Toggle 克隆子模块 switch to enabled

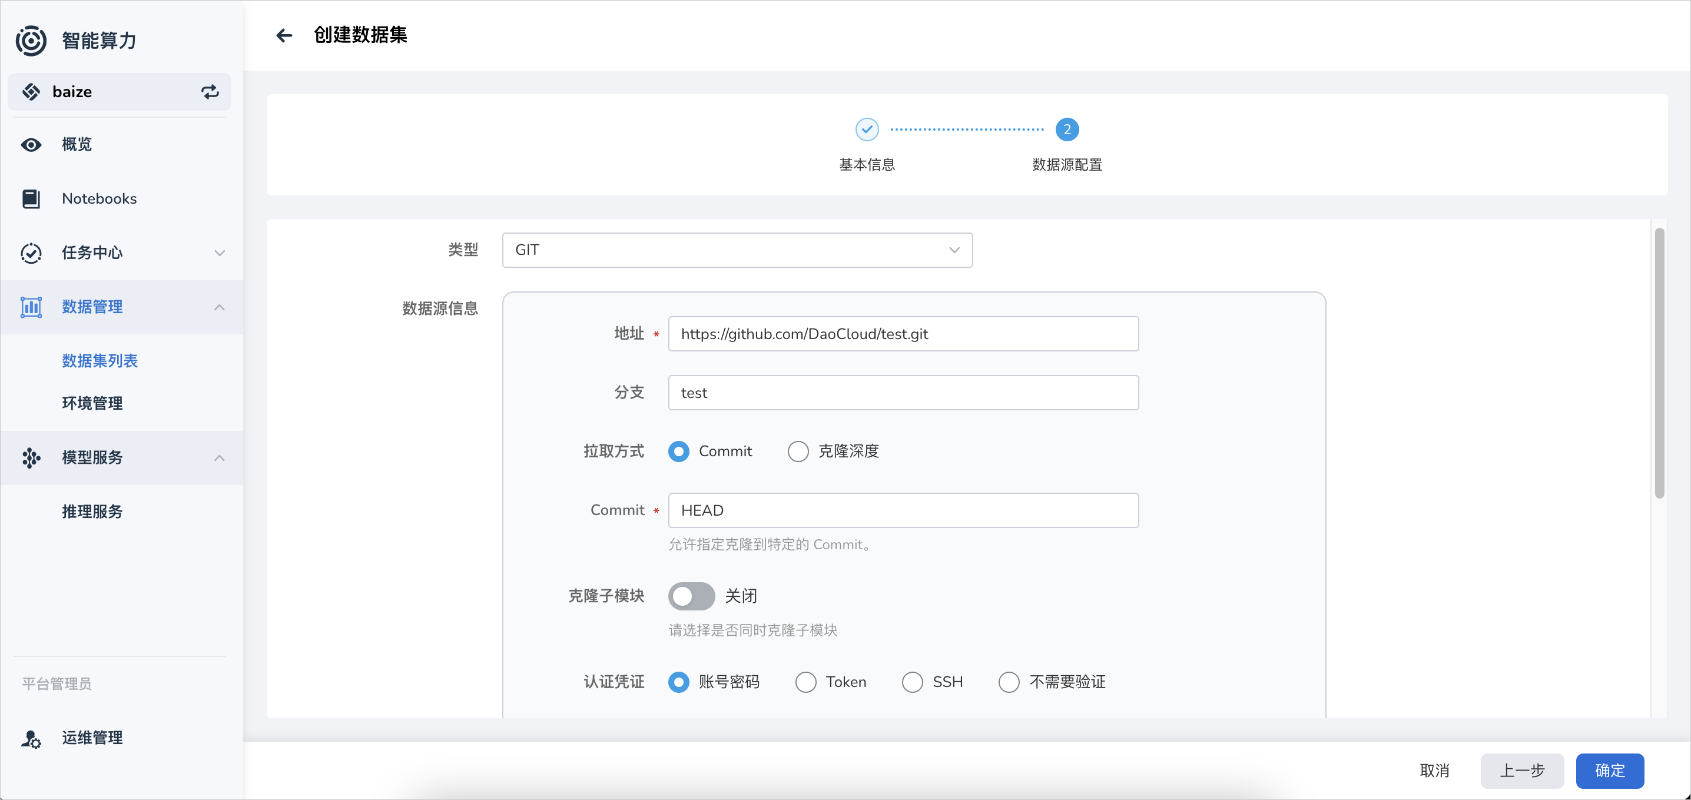pyautogui.click(x=690, y=595)
